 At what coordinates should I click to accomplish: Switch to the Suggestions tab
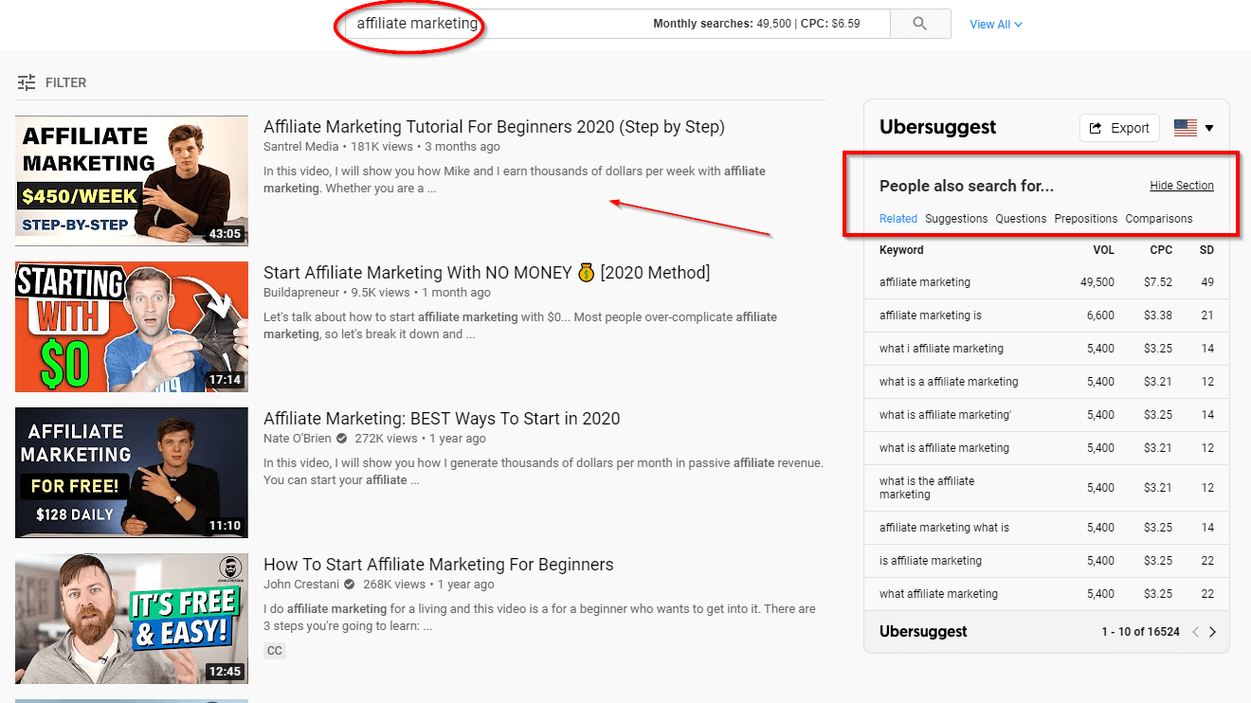click(956, 219)
